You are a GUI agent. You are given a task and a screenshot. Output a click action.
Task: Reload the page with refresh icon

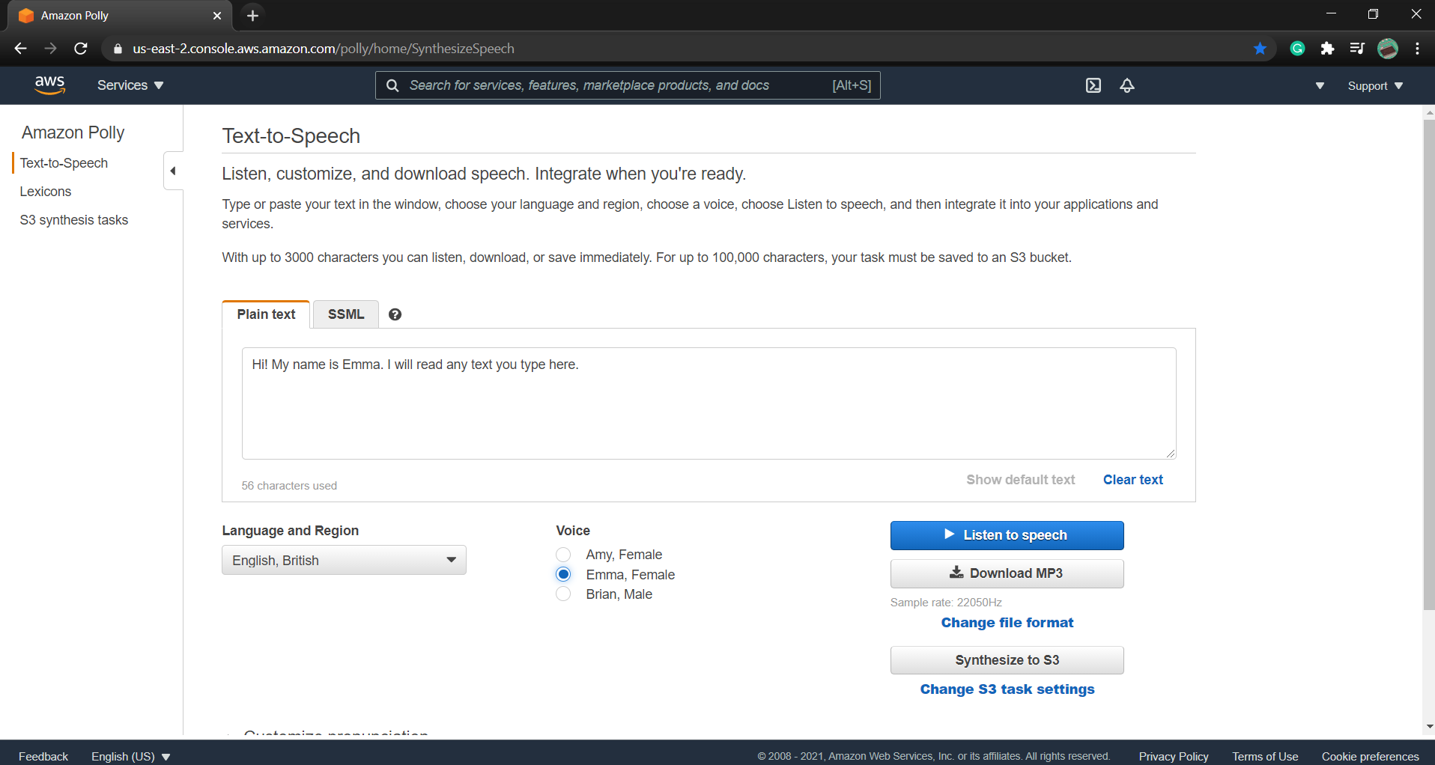pyautogui.click(x=81, y=49)
